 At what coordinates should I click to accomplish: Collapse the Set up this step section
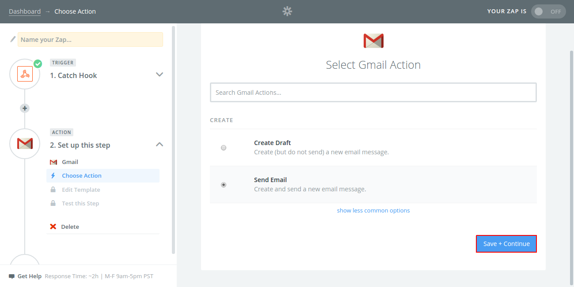point(160,144)
